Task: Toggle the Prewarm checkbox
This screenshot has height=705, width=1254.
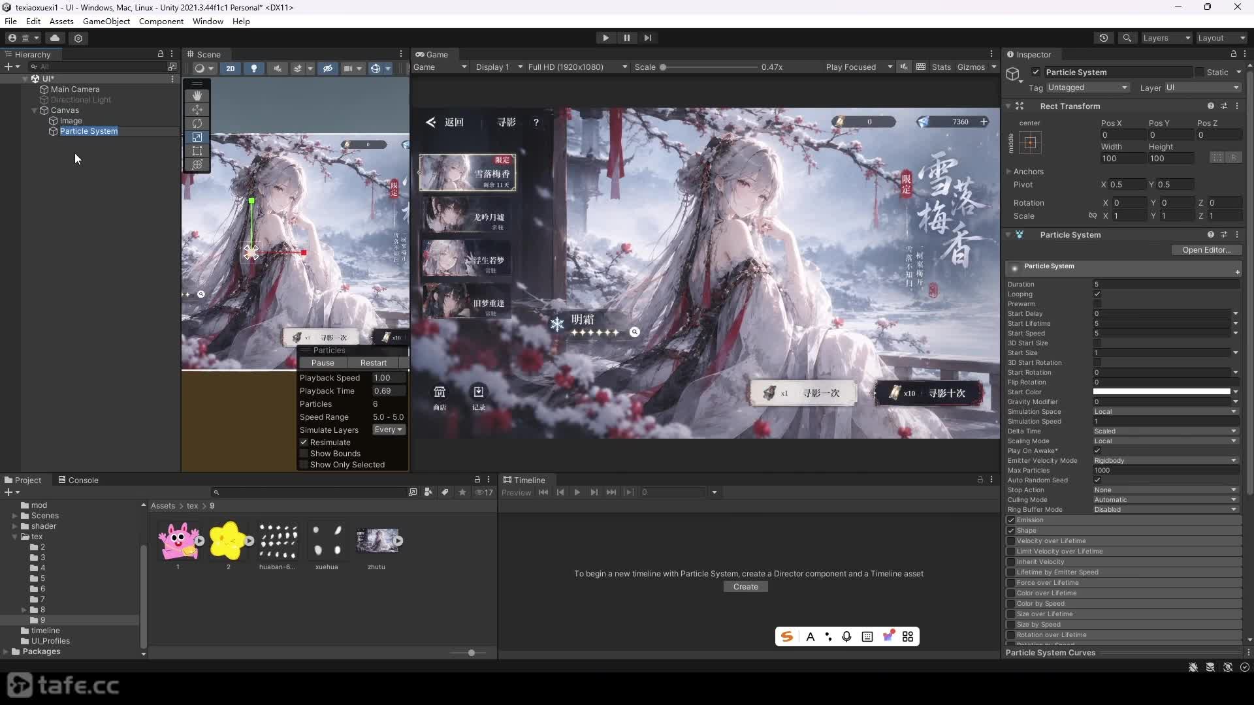Action: coord(1097,304)
